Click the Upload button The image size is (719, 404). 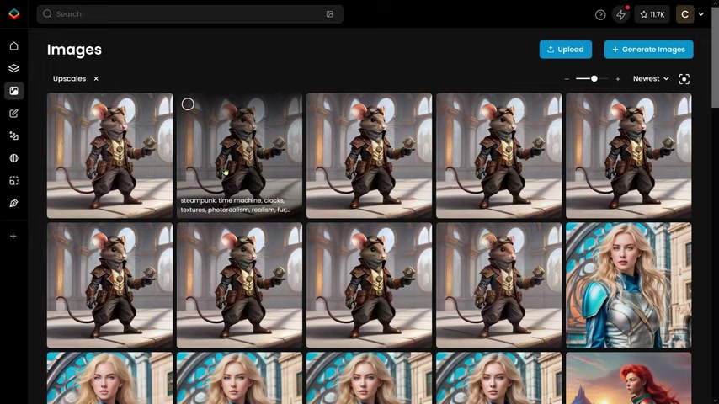(x=566, y=50)
